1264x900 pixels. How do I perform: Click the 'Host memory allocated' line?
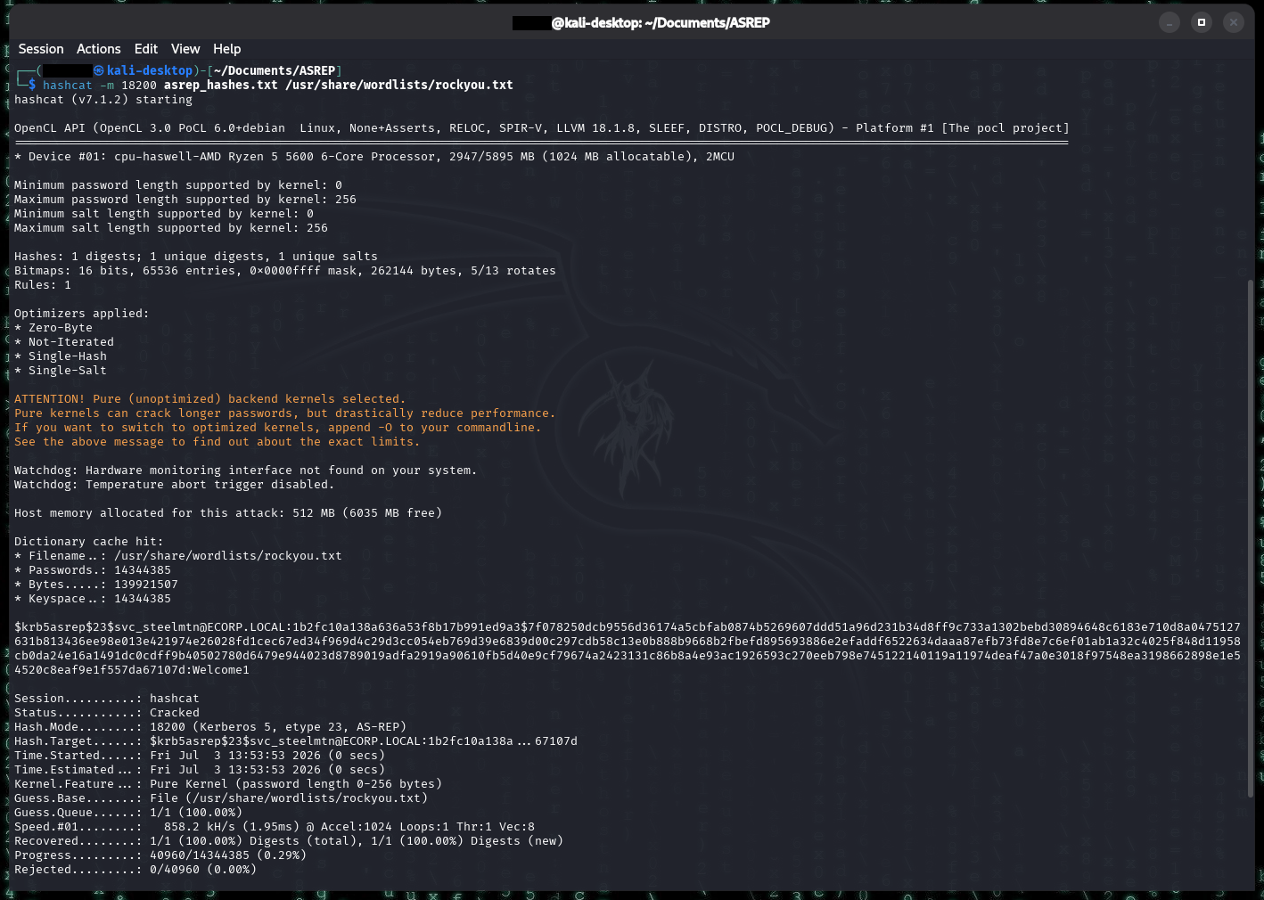tap(228, 513)
